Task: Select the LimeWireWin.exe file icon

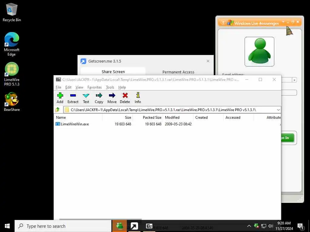Action: pos(58,124)
